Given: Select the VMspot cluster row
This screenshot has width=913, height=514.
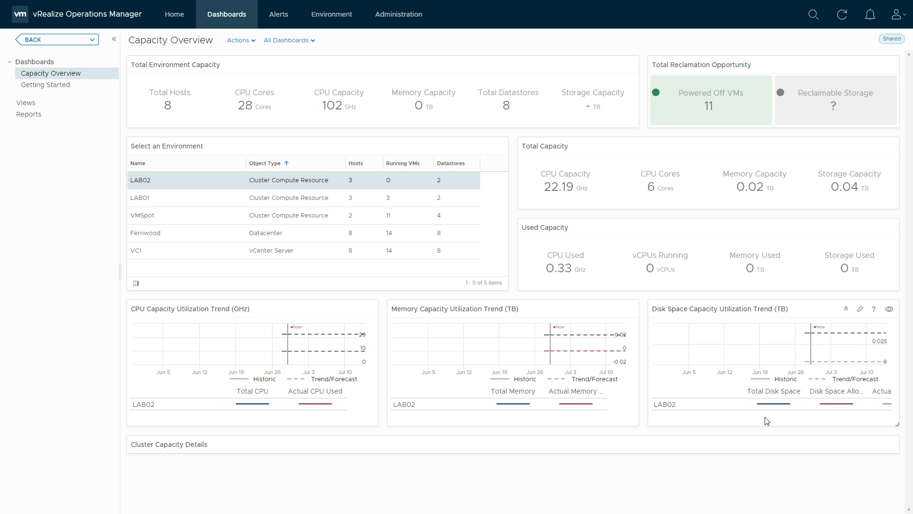Looking at the screenshot, I should tap(303, 216).
